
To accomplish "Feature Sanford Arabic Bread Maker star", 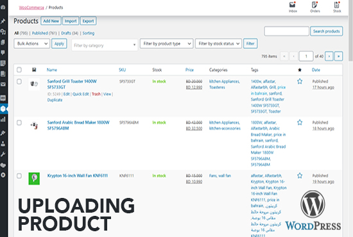I will coord(300,122).
